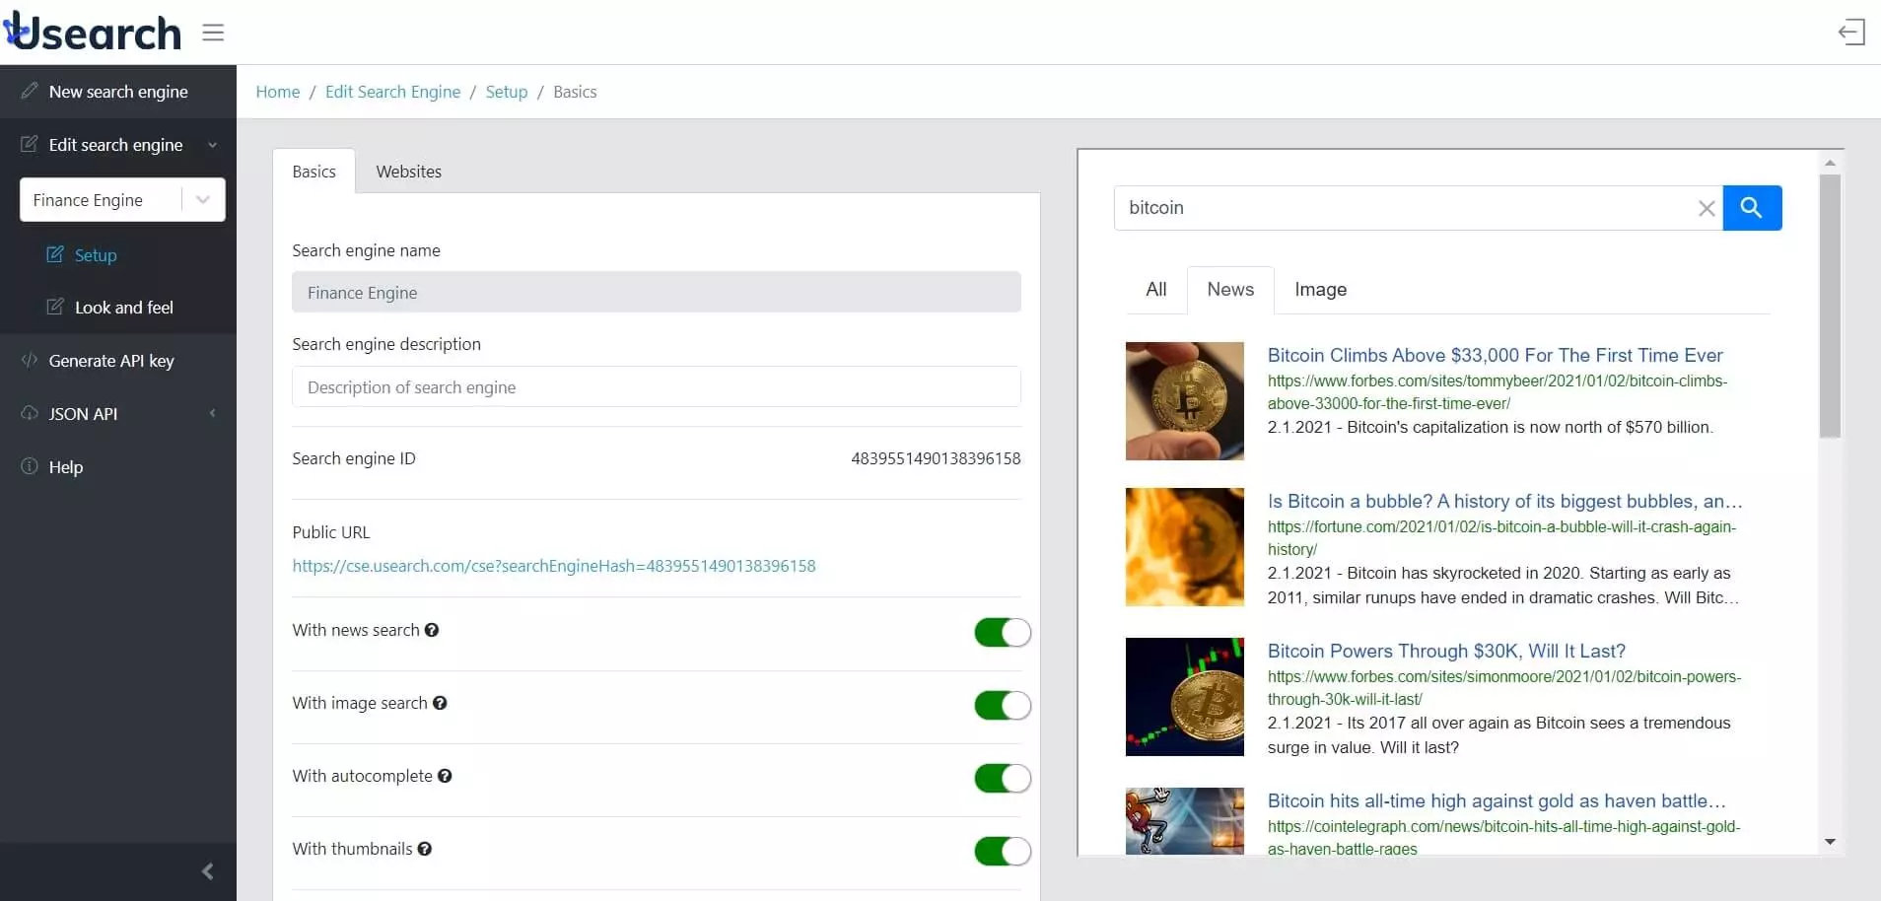Switch to the Websites tab
Image resolution: width=1881 pixels, height=901 pixels.
point(409,171)
